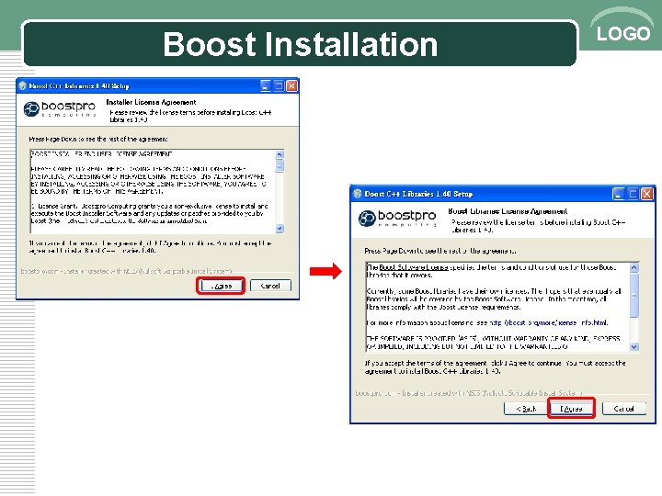
Task: Cancel the Boost Libraries License Agreement dialog
Action: point(624,408)
